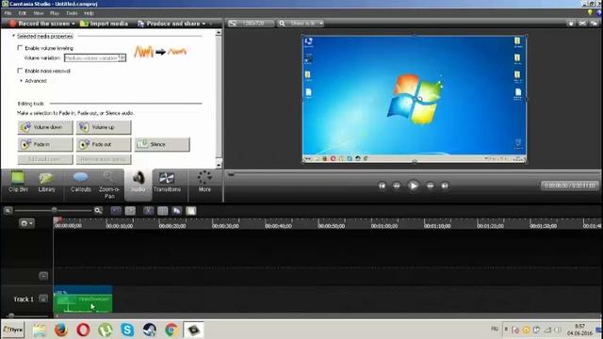Click Import media
603x339 pixels.
(x=104, y=24)
